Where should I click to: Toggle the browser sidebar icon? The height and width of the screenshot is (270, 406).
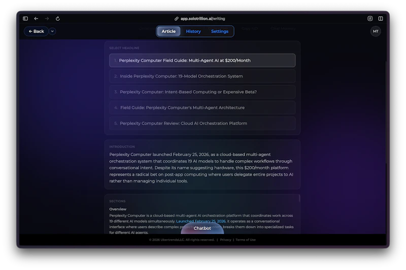click(x=25, y=19)
